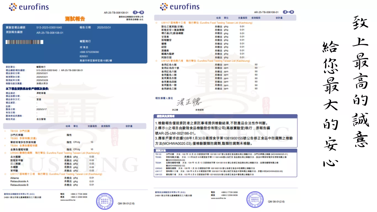Click the eurofins logo on the right page
This screenshot has width=377, height=212.
tap(179, 7)
